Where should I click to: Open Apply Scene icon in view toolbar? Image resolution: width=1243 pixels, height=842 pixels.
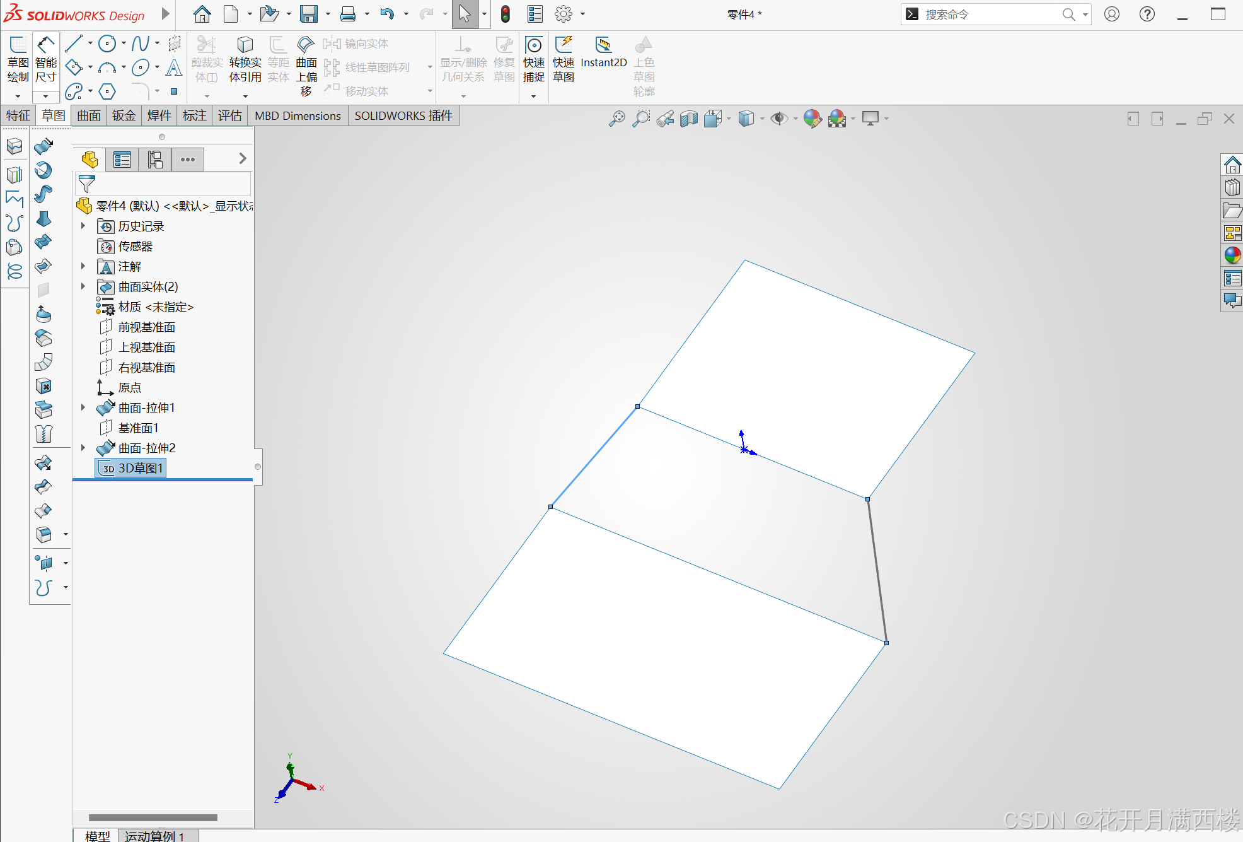coord(837,119)
